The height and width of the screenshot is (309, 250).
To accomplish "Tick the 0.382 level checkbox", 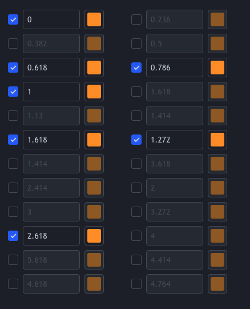I will coord(13,43).
